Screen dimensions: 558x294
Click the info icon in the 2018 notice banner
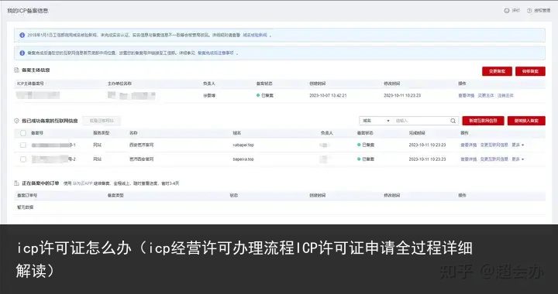22,35
